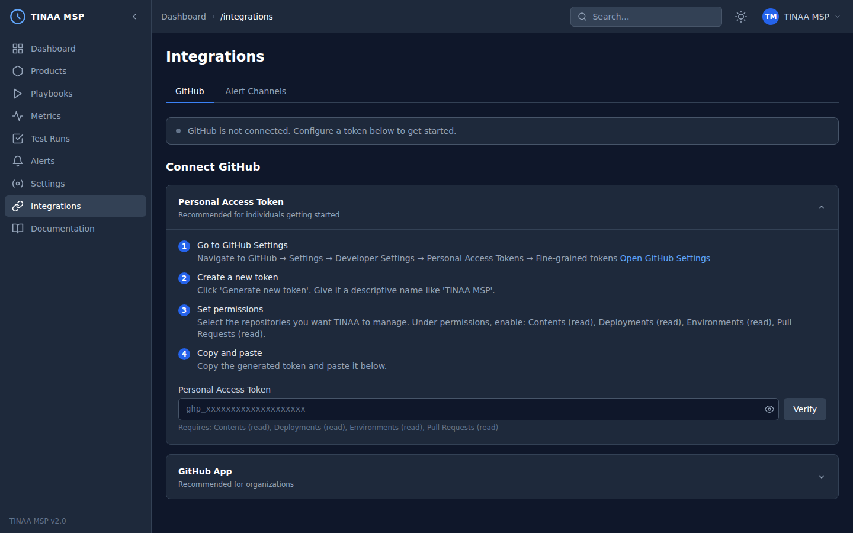853x533 pixels.
Task: Click the magnifier icon in search box
Action: (582, 17)
